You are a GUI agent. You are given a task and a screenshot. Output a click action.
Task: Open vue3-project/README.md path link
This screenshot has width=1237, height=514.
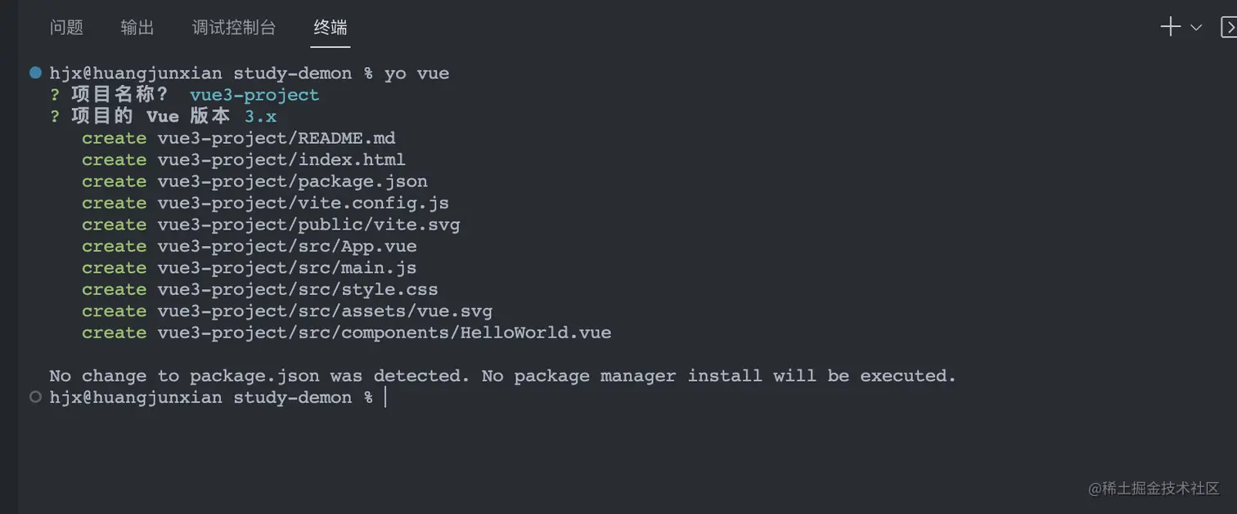click(x=277, y=138)
